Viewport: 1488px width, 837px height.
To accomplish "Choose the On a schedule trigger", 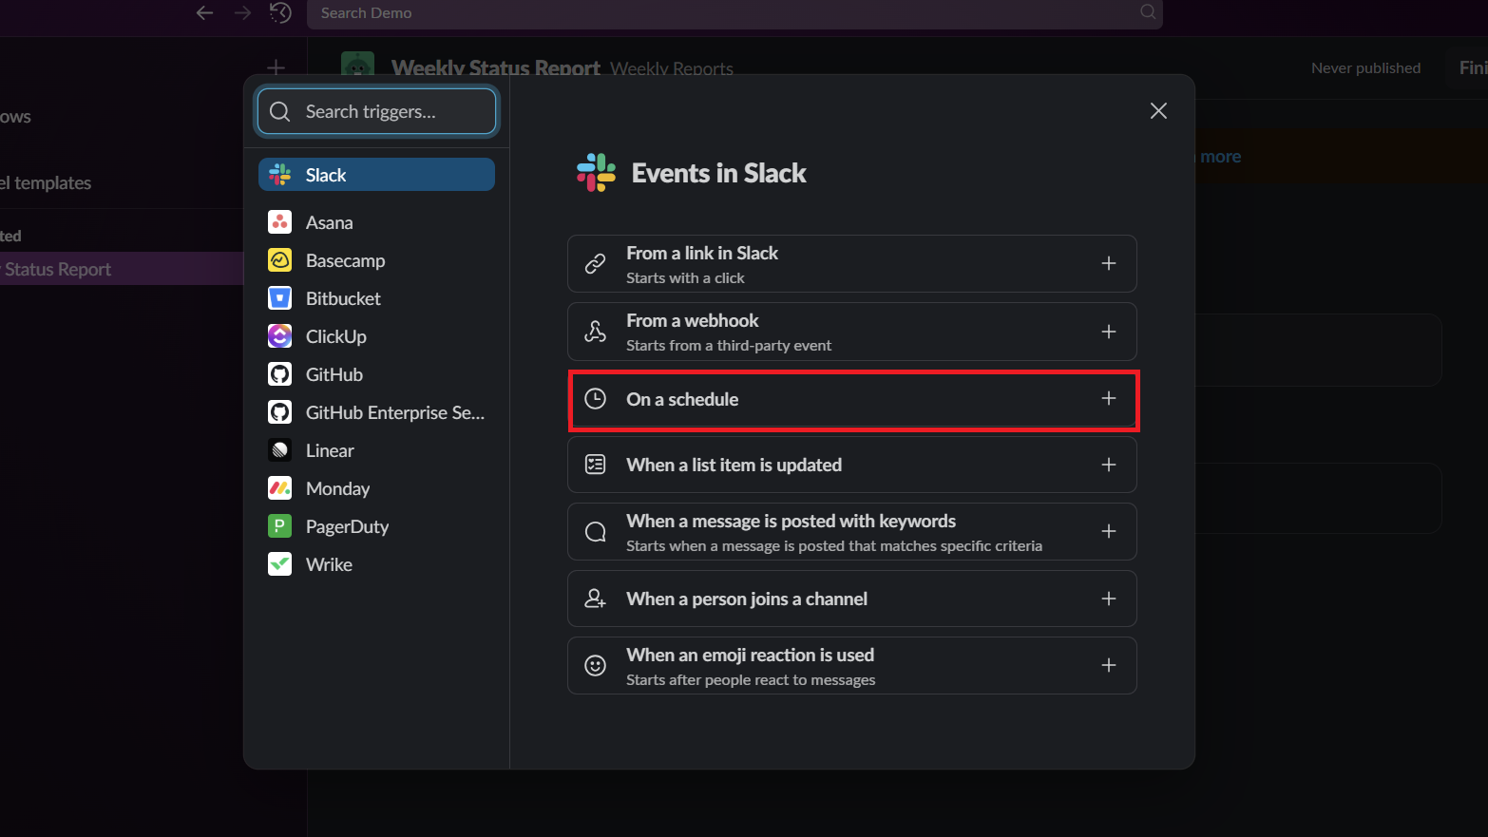I will 852,399.
